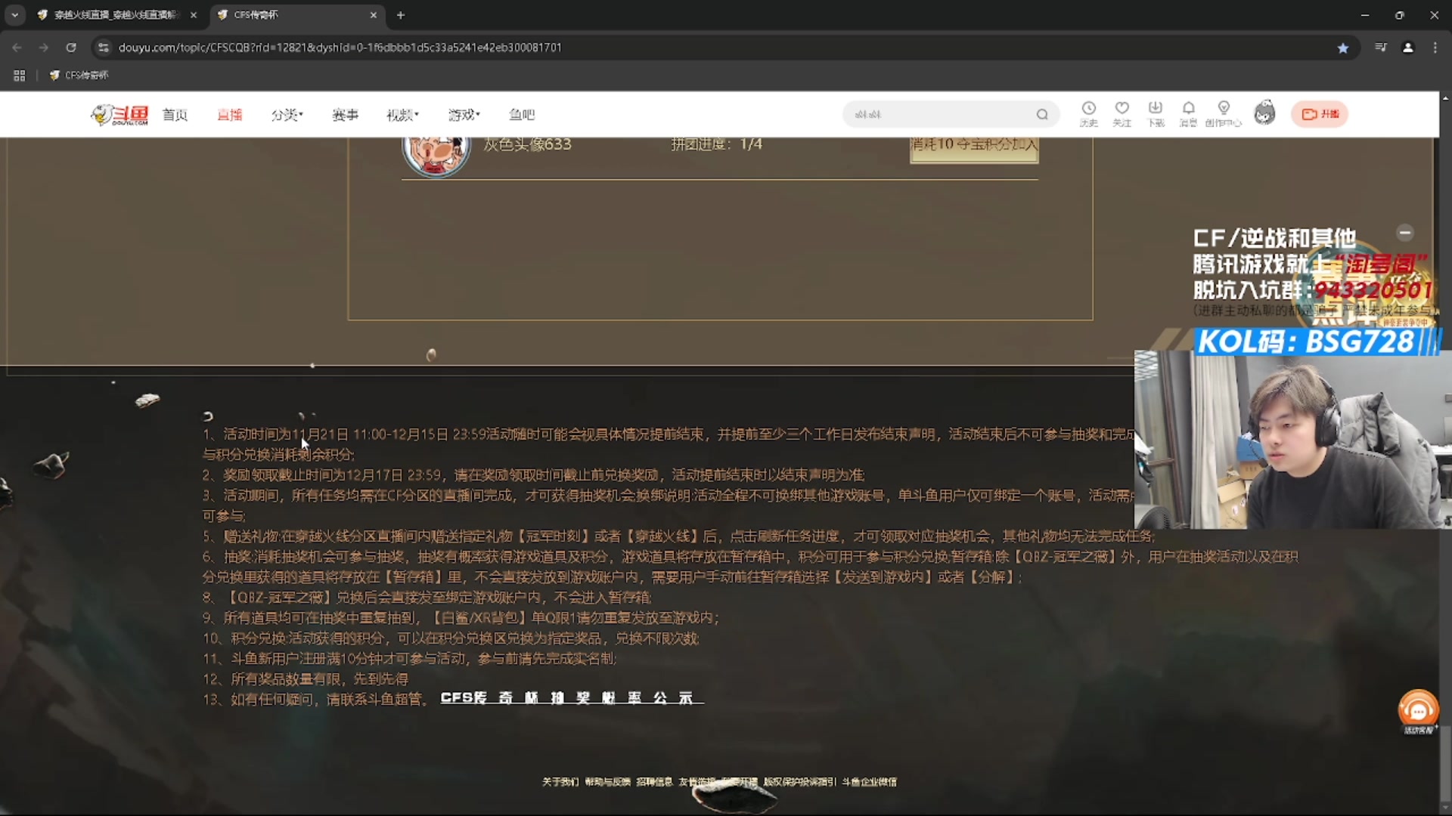This screenshot has width=1452, height=816.
Task: Expand the 分类 navigation dropdown
Action: point(287,114)
